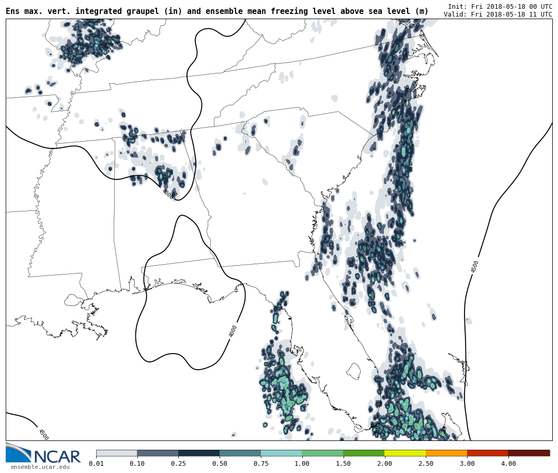Select the 4500 contour label at bottom-left corner
The height and width of the screenshot is (473, 558).
[43, 434]
